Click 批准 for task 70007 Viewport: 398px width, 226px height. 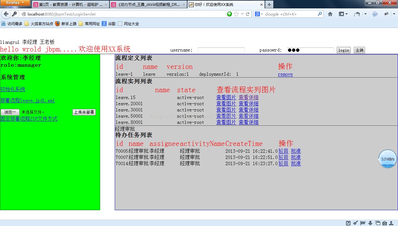296,157
